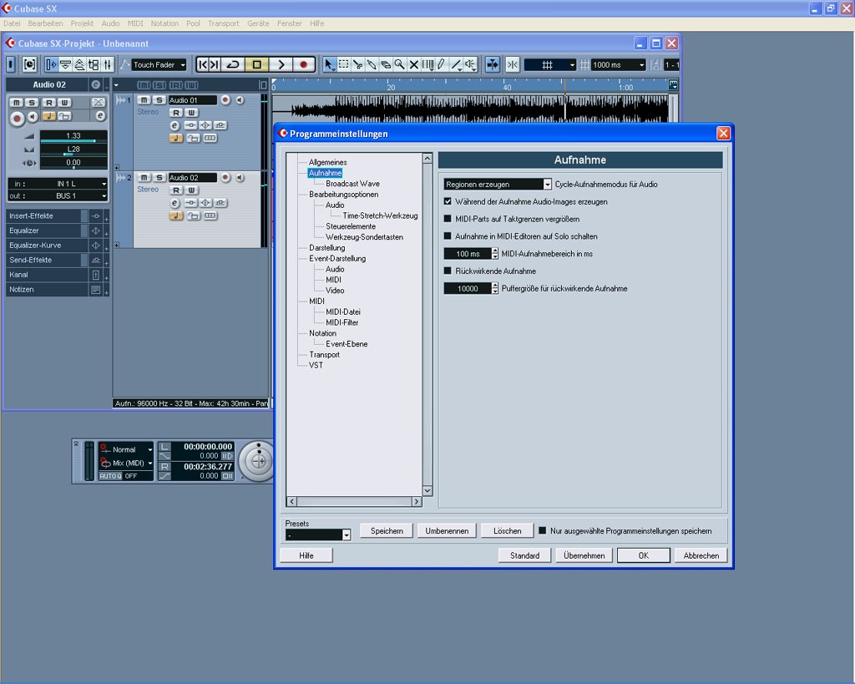Show the Inspector via toolbar icon
This screenshot has height=684, width=855.
coord(51,64)
